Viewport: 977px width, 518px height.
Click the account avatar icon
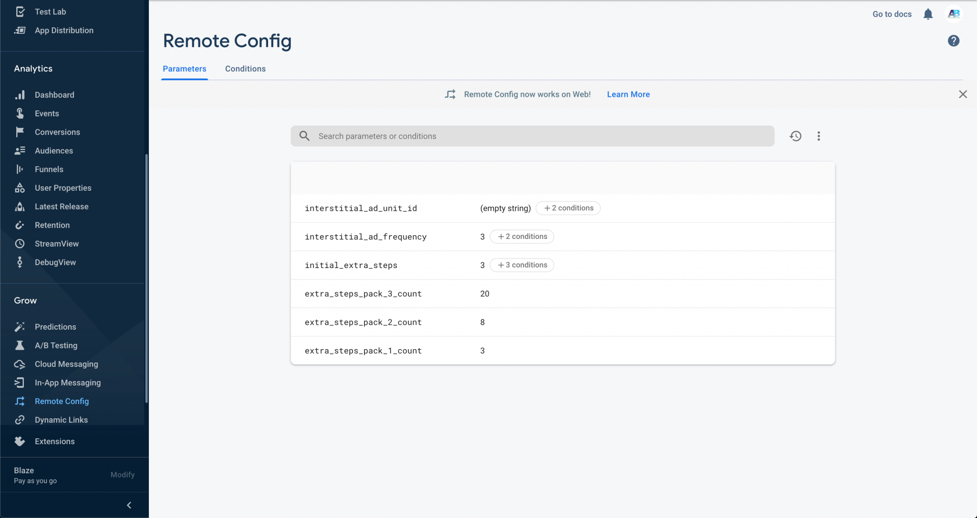(954, 14)
